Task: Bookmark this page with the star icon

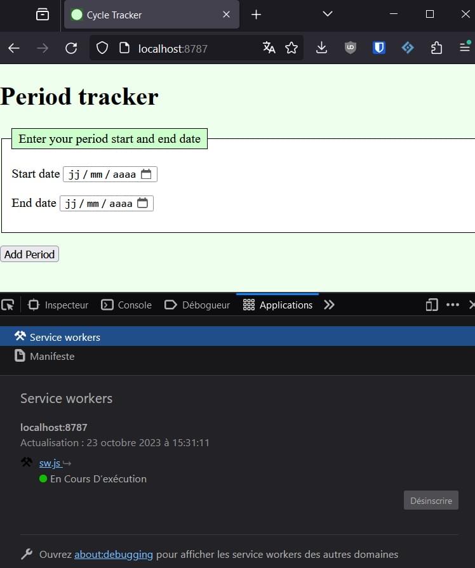Action: [291, 48]
